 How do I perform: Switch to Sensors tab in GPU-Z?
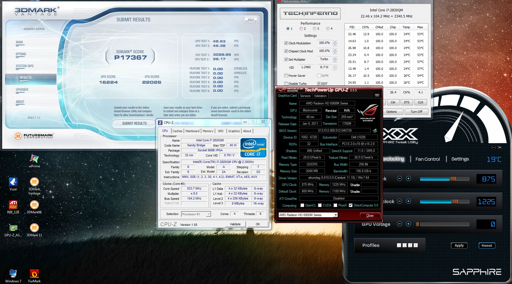tap(305, 96)
